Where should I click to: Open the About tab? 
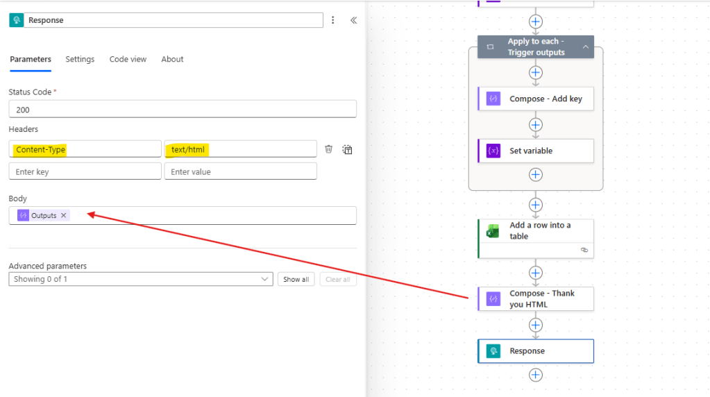pyautogui.click(x=172, y=59)
